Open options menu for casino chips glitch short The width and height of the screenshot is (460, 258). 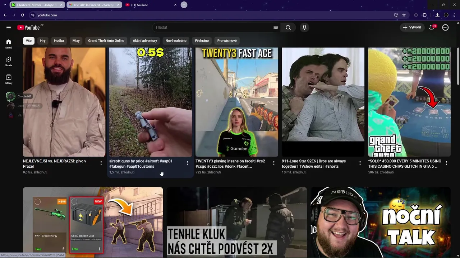point(446,163)
